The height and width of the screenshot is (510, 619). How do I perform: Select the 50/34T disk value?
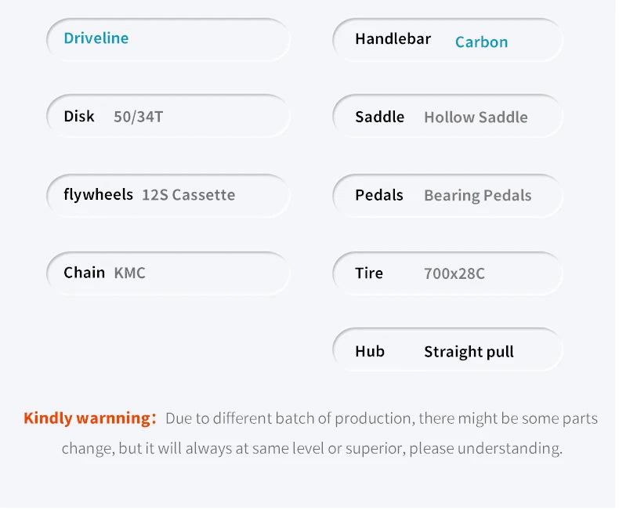(139, 118)
